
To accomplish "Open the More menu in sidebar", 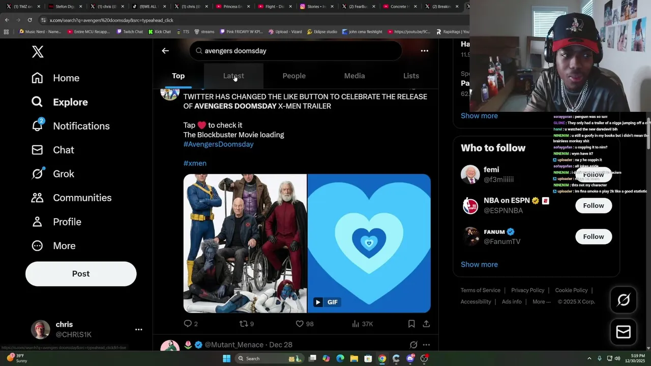I will click(x=53, y=246).
